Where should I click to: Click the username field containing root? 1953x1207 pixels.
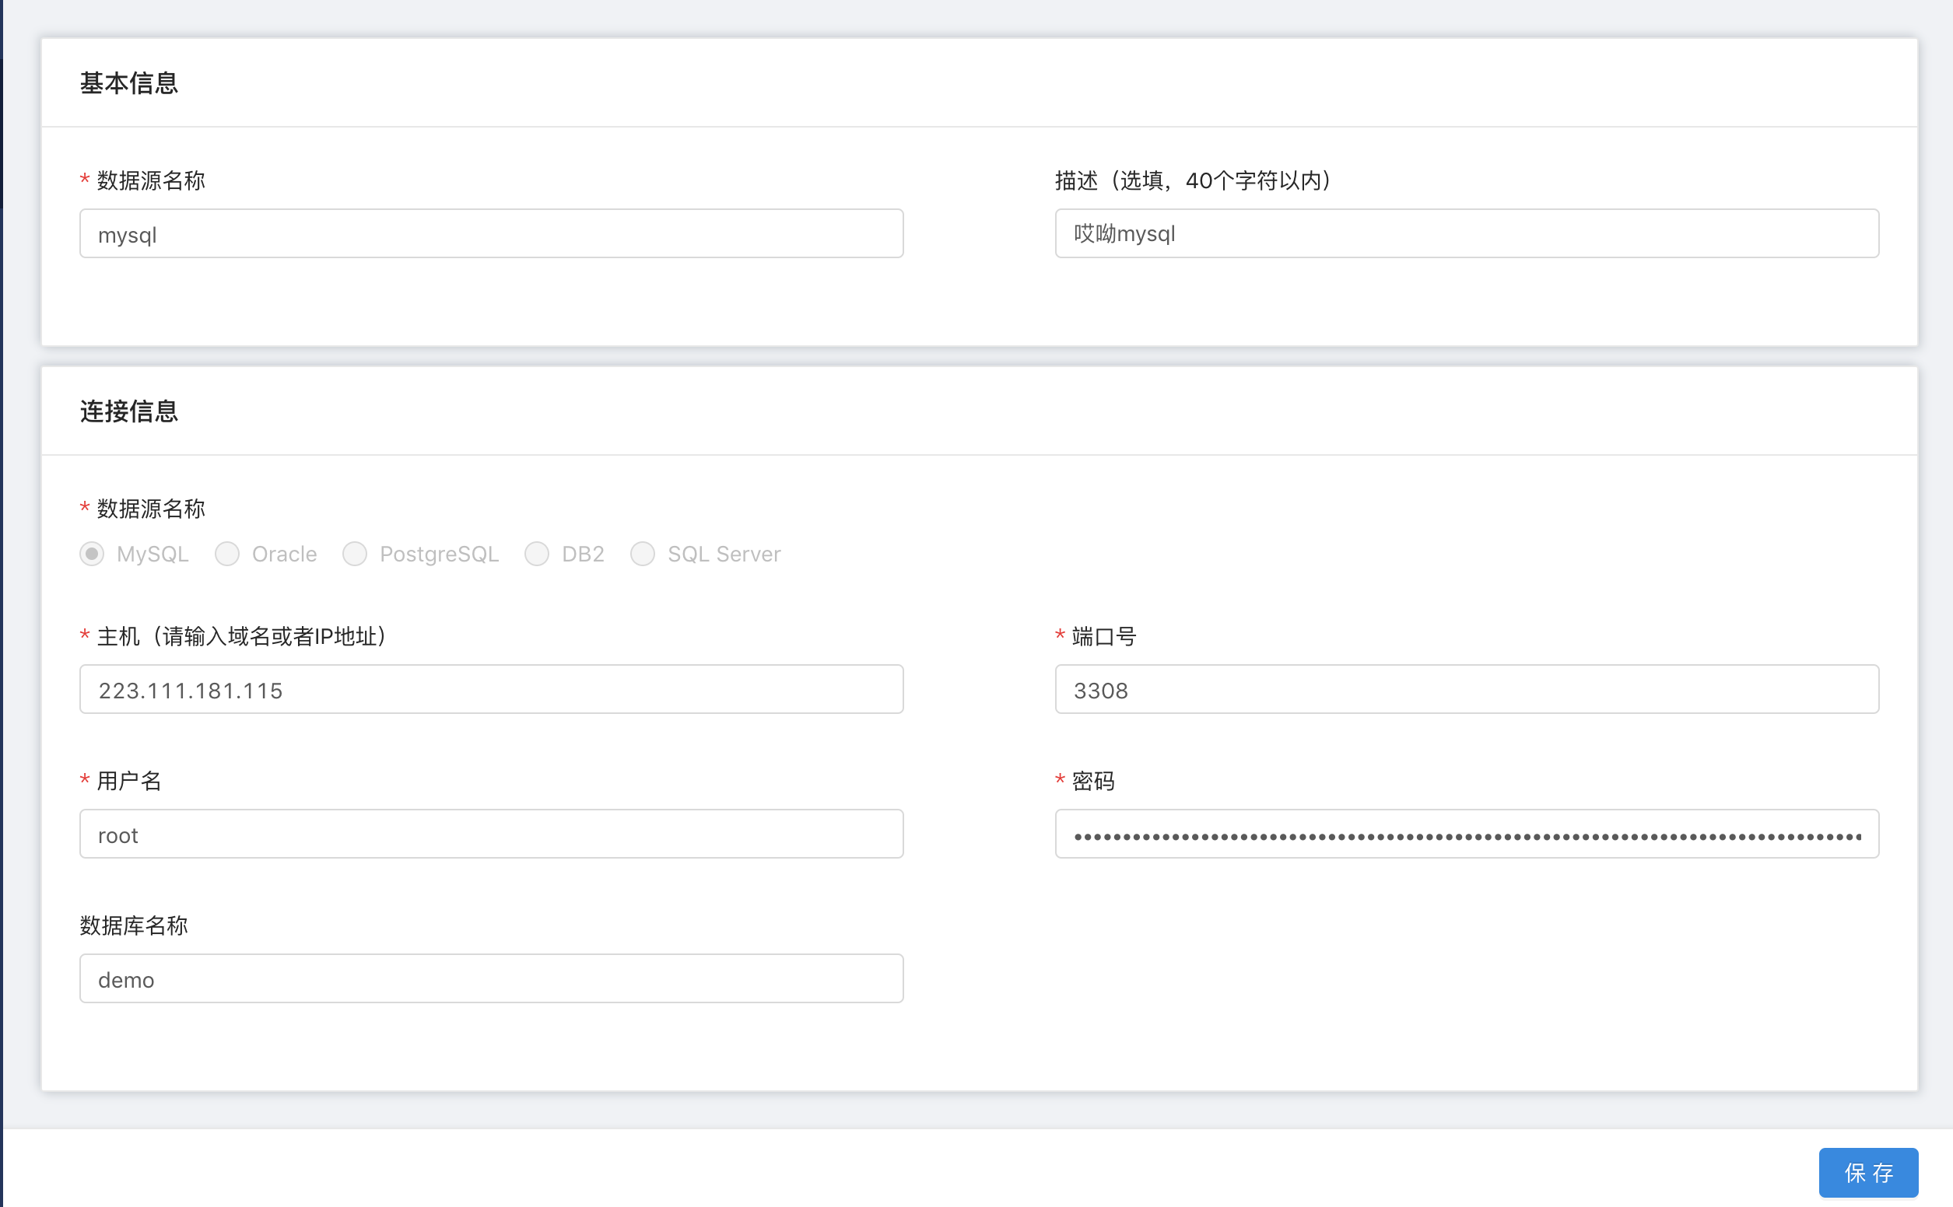pos(491,834)
